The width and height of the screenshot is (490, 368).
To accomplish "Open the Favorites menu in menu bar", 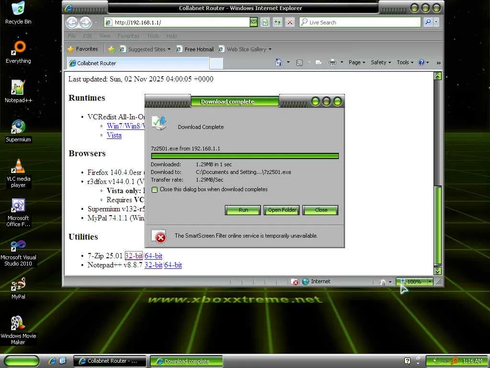I will pyautogui.click(x=128, y=35).
